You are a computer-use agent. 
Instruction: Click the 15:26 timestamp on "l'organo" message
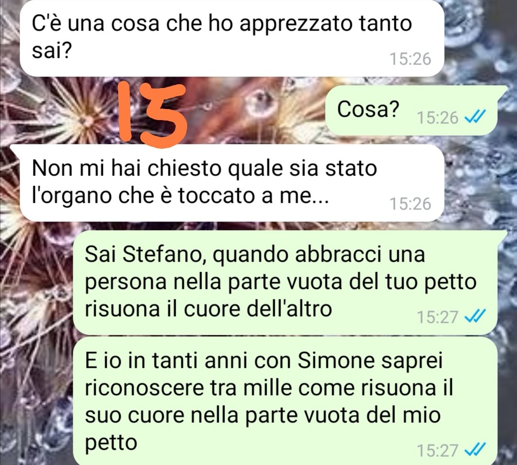[x=410, y=204]
